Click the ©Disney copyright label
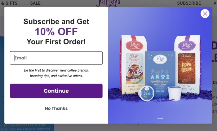The height and width of the screenshot is (131, 217). (160, 118)
